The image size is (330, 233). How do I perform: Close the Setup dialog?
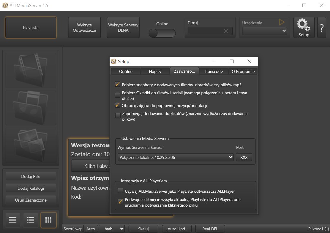[249, 61]
